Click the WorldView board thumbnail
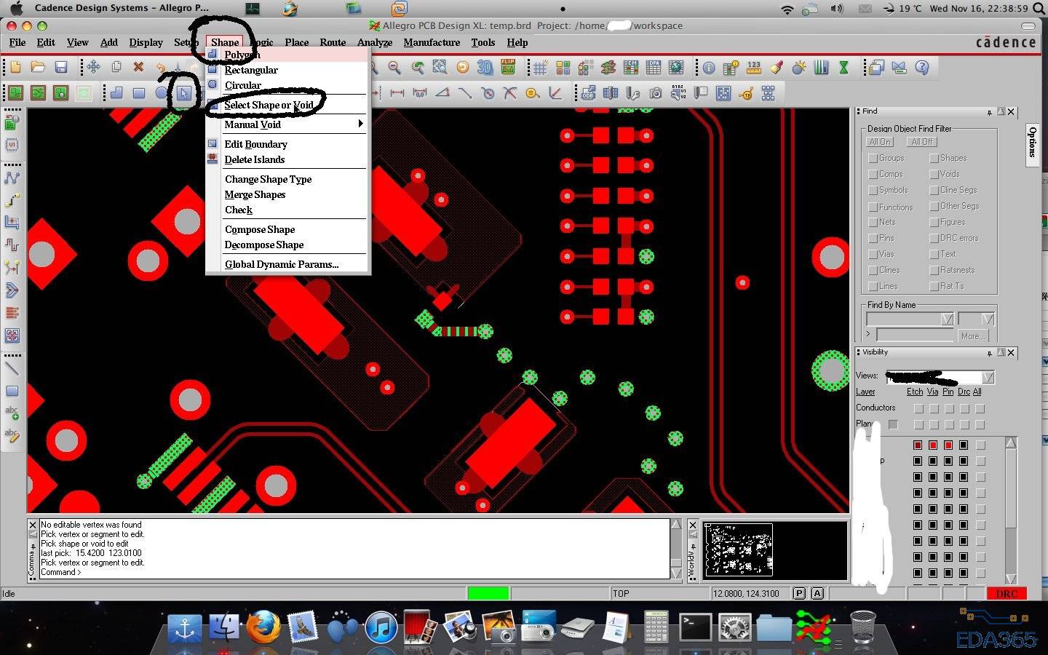The width and height of the screenshot is (1048, 655). pyautogui.click(x=739, y=549)
